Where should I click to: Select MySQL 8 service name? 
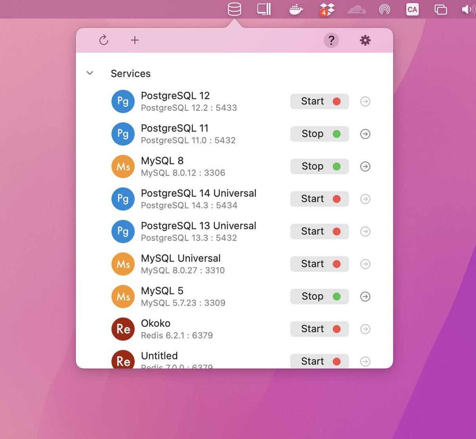(162, 161)
